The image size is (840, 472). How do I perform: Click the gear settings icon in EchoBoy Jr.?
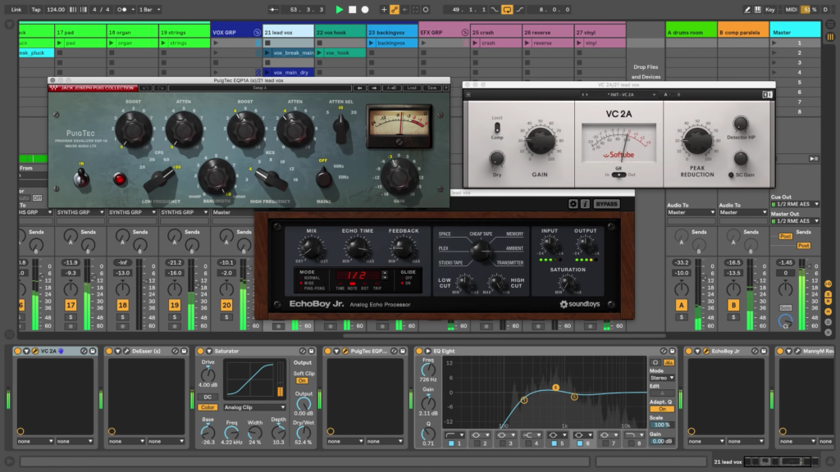(573, 204)
